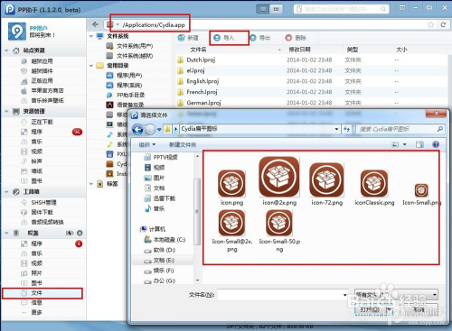Click the 删除 delete button
This screenshot has height=331, width=452.
tap(296, 38)
